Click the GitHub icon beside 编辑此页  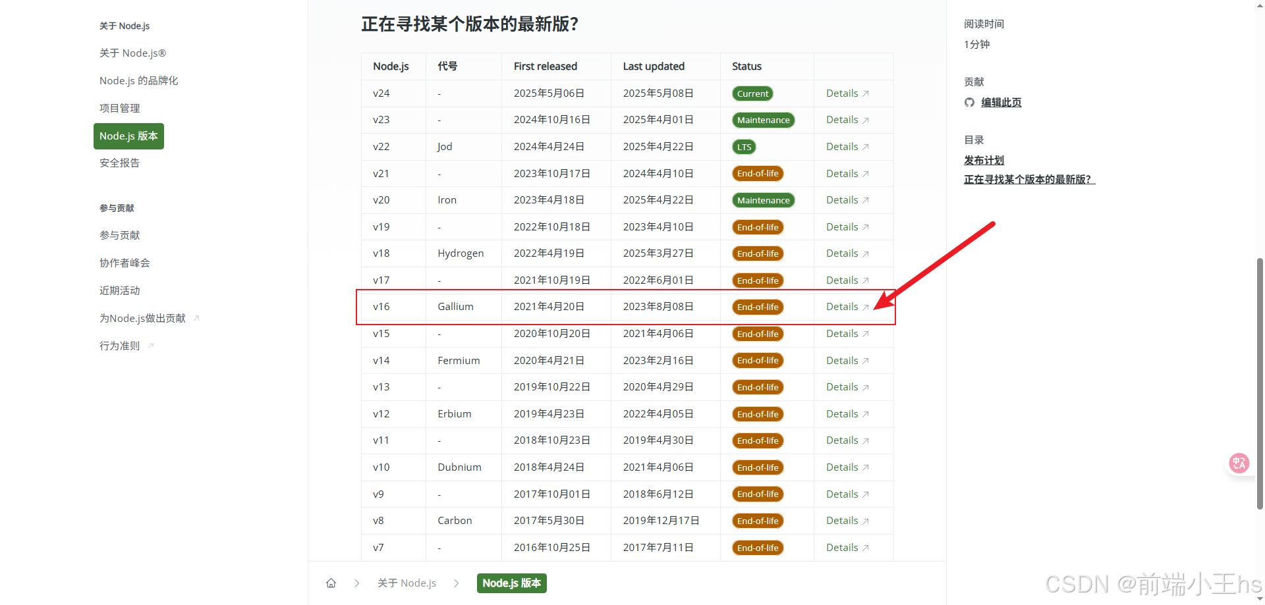[969, 102]
